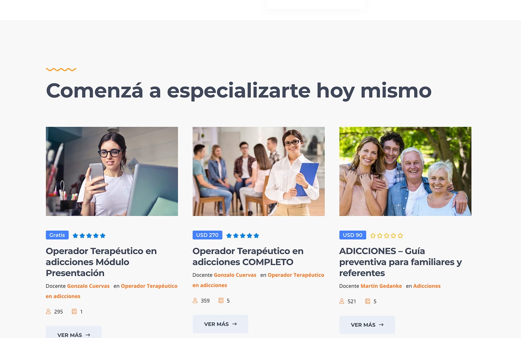Image resolution: width=521 pixels, height=338 pixels.
Task: Open Operador Terapéutico en adicciones COMPLETO title
Action: tap(248, 256)
